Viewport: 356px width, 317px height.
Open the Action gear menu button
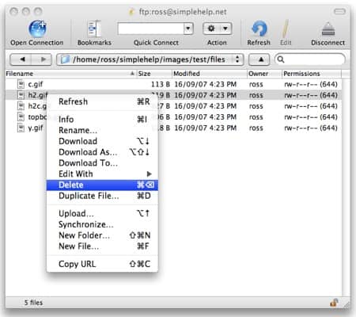[x=218, y=29]
